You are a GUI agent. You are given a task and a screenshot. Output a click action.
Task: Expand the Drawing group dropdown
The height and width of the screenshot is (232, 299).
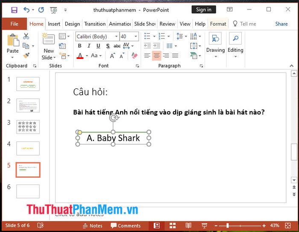(x=215, y=56)
